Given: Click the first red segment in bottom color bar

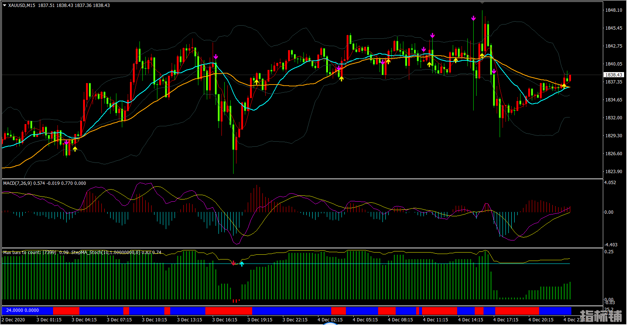Looking at the screenshot, I should (66, 311).
